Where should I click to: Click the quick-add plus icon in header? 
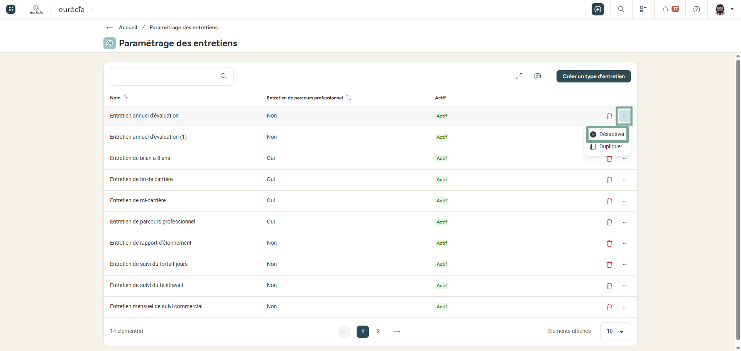click(x=598, y=9)
